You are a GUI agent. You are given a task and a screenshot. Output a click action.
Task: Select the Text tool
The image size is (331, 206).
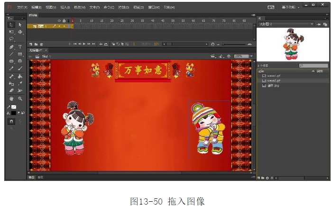(20, 47)
